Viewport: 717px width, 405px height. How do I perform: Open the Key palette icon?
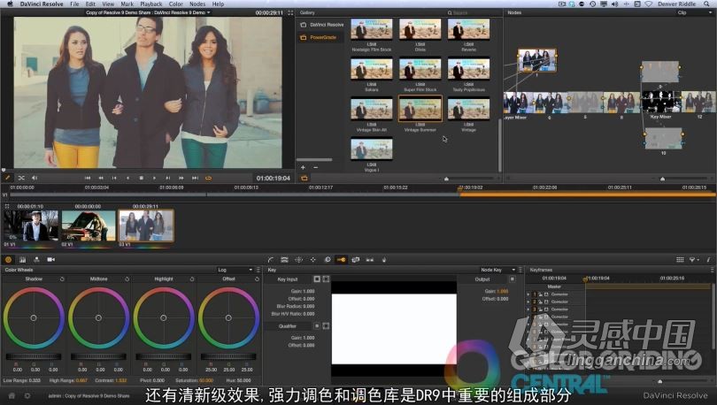coord(341,259)
